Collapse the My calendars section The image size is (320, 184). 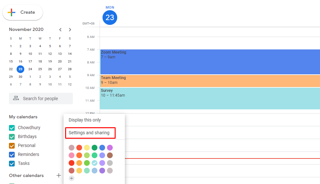23,117
